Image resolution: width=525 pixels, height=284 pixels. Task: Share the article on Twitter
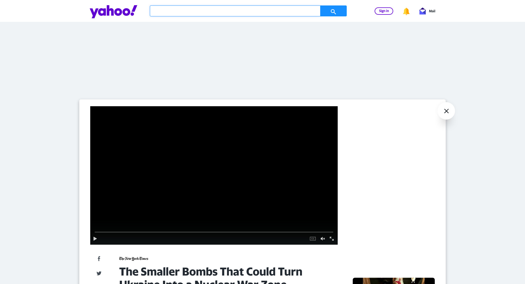click(x=99, y=273)
